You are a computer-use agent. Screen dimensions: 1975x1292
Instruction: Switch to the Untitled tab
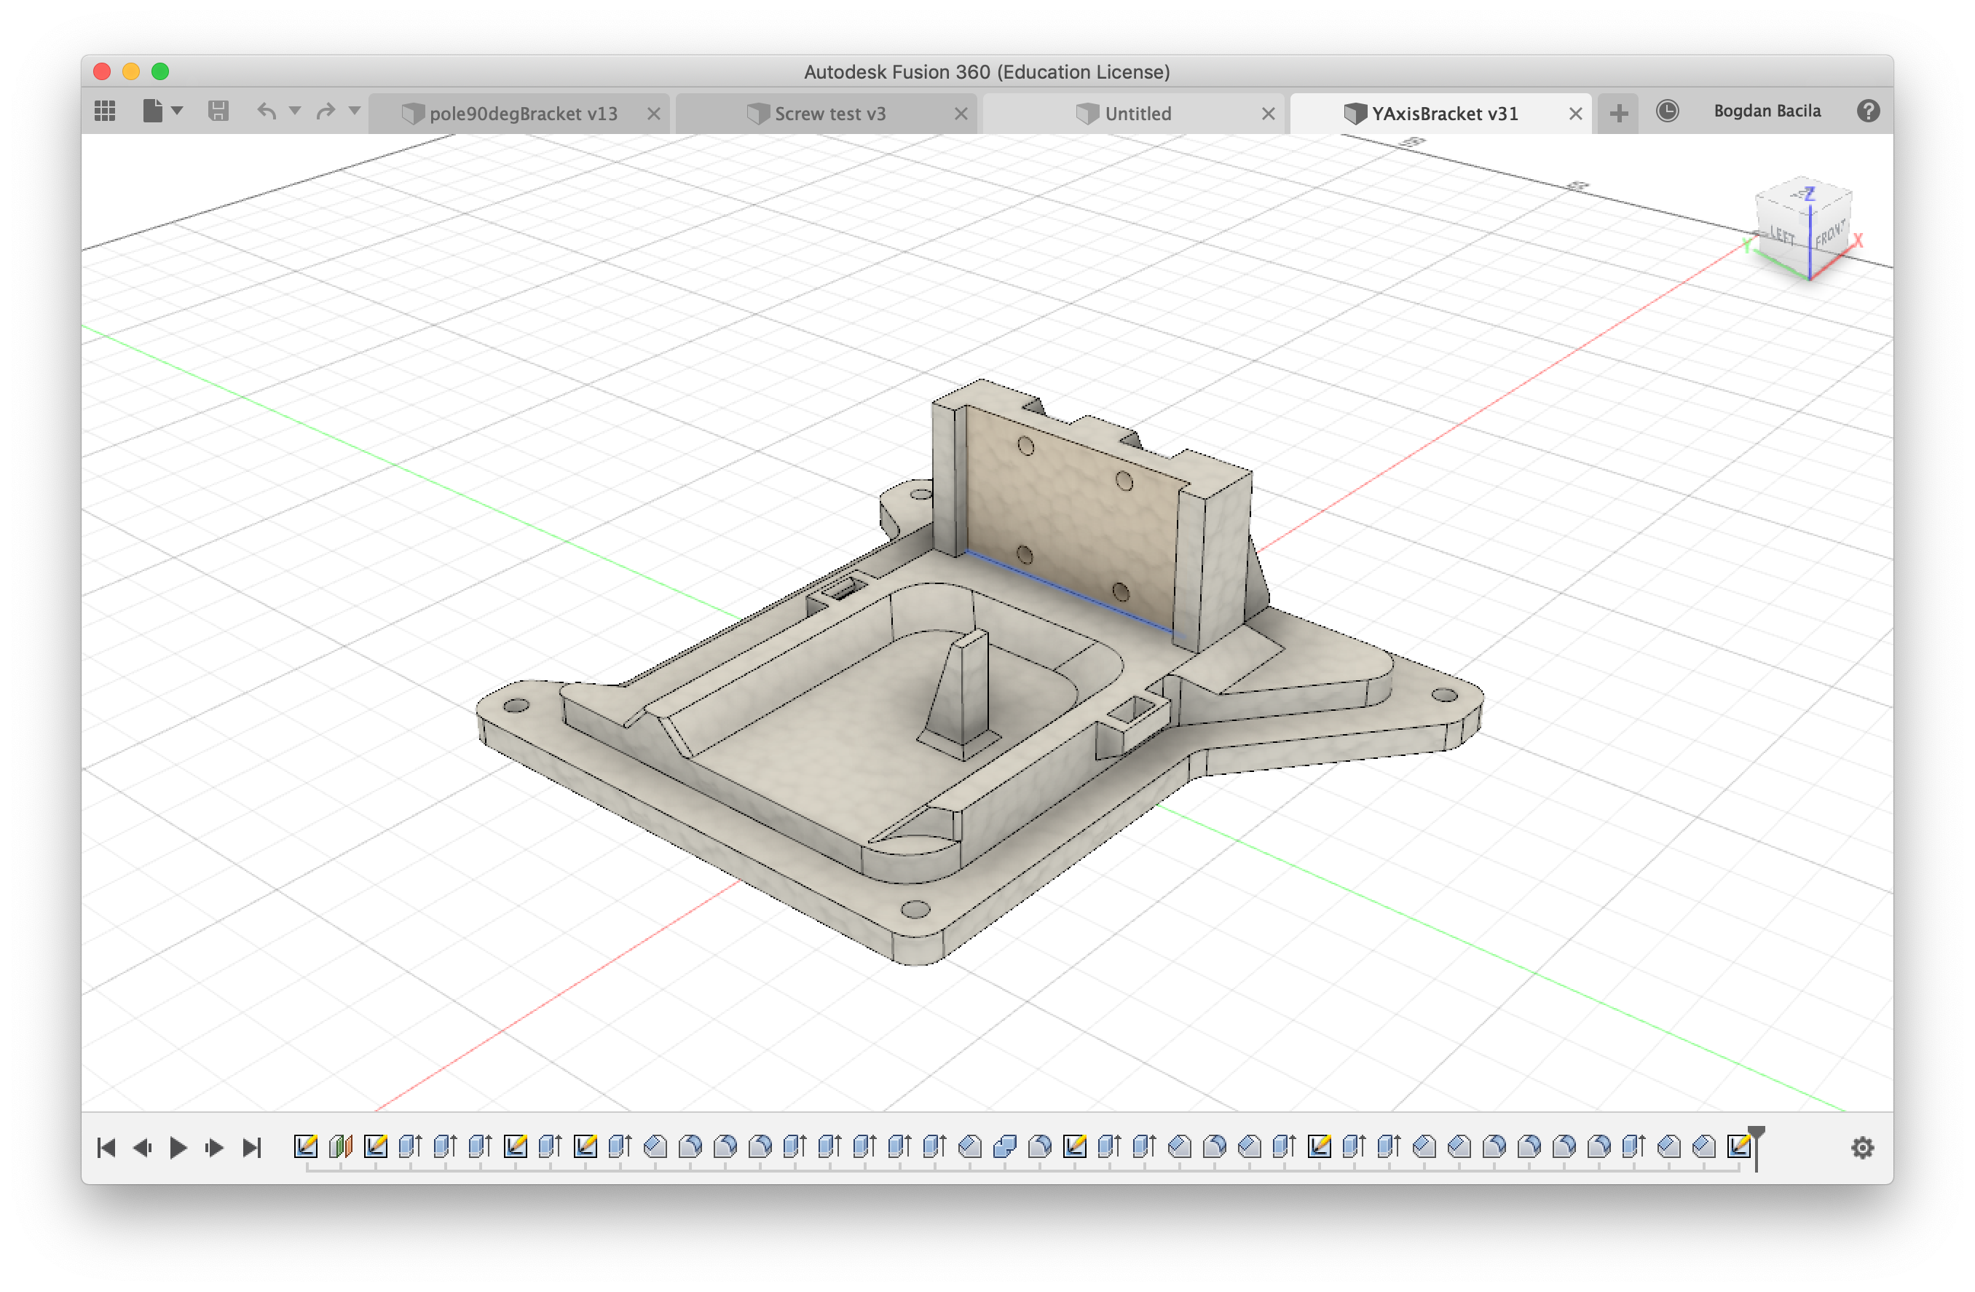(x=1134, y=114)
